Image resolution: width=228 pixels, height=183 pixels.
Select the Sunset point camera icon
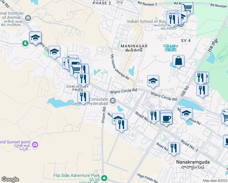tap(35, 145)
